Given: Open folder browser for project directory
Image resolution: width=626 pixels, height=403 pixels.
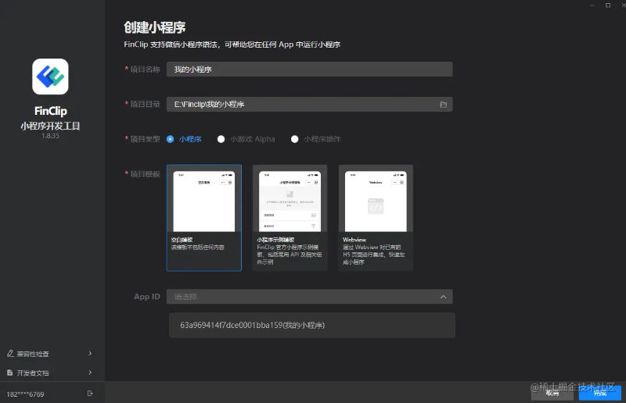Looking at the screenshot, I should tap(443, 105).
